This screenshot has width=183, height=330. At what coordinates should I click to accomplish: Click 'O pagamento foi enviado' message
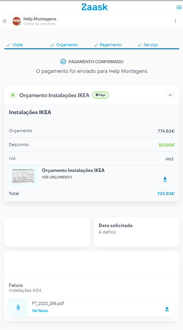pyautogui.click(x=92, y=71)
